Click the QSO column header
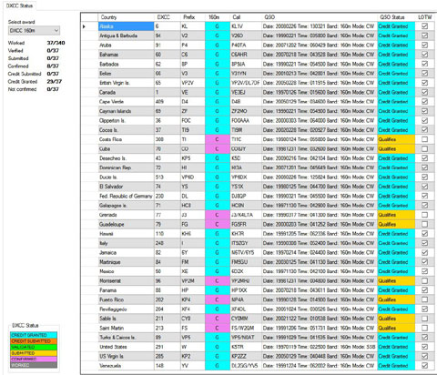Image resolution: width=437 pixels, height=375 pixels. tap(320, 17)
